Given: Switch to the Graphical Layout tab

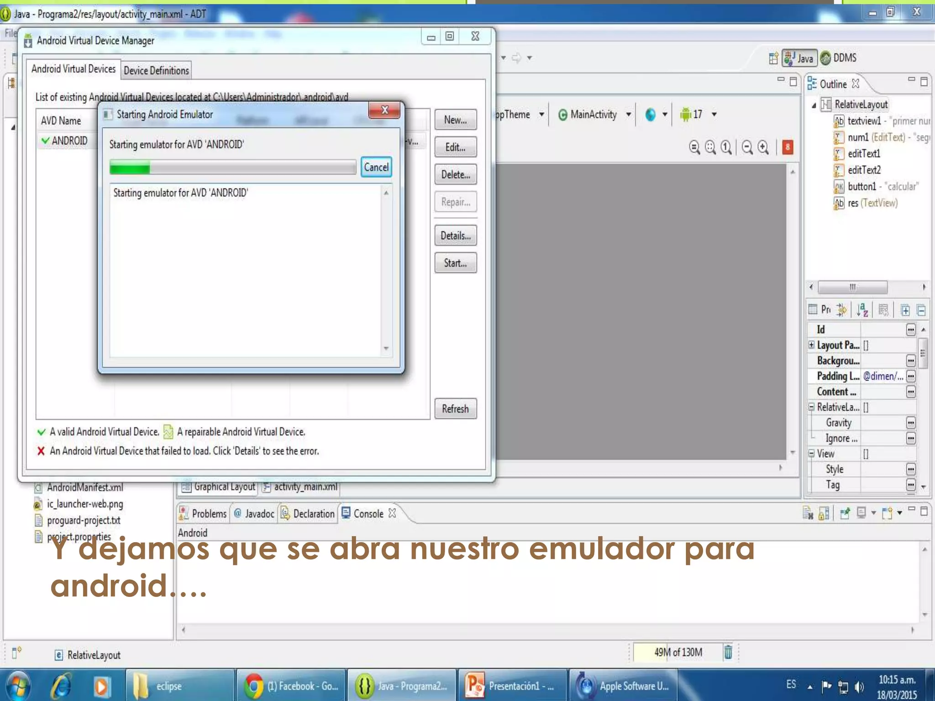Looking at the screenshot, I should pos(218,487).
